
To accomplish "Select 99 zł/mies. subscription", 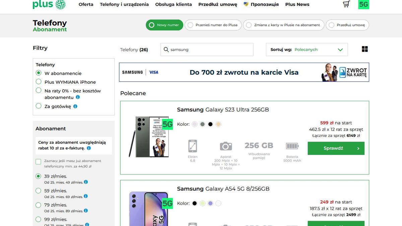I will 39,219.
